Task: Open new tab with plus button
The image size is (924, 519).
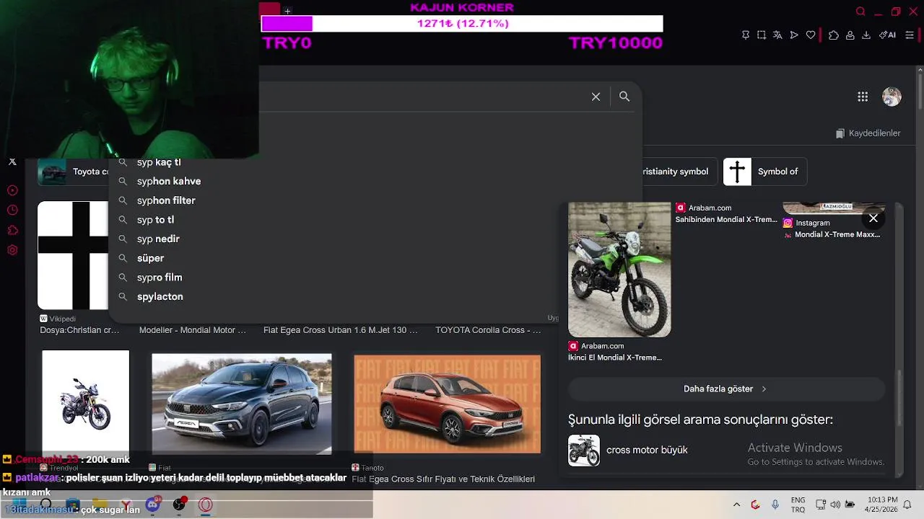Action: (287, 11)
